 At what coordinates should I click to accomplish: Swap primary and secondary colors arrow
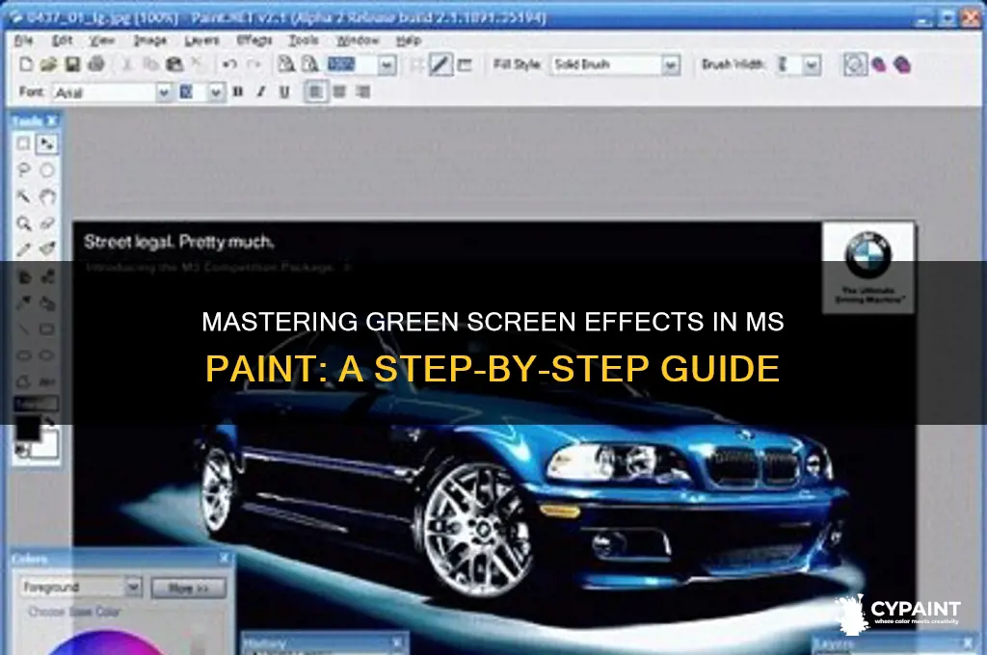pos(50,422)
